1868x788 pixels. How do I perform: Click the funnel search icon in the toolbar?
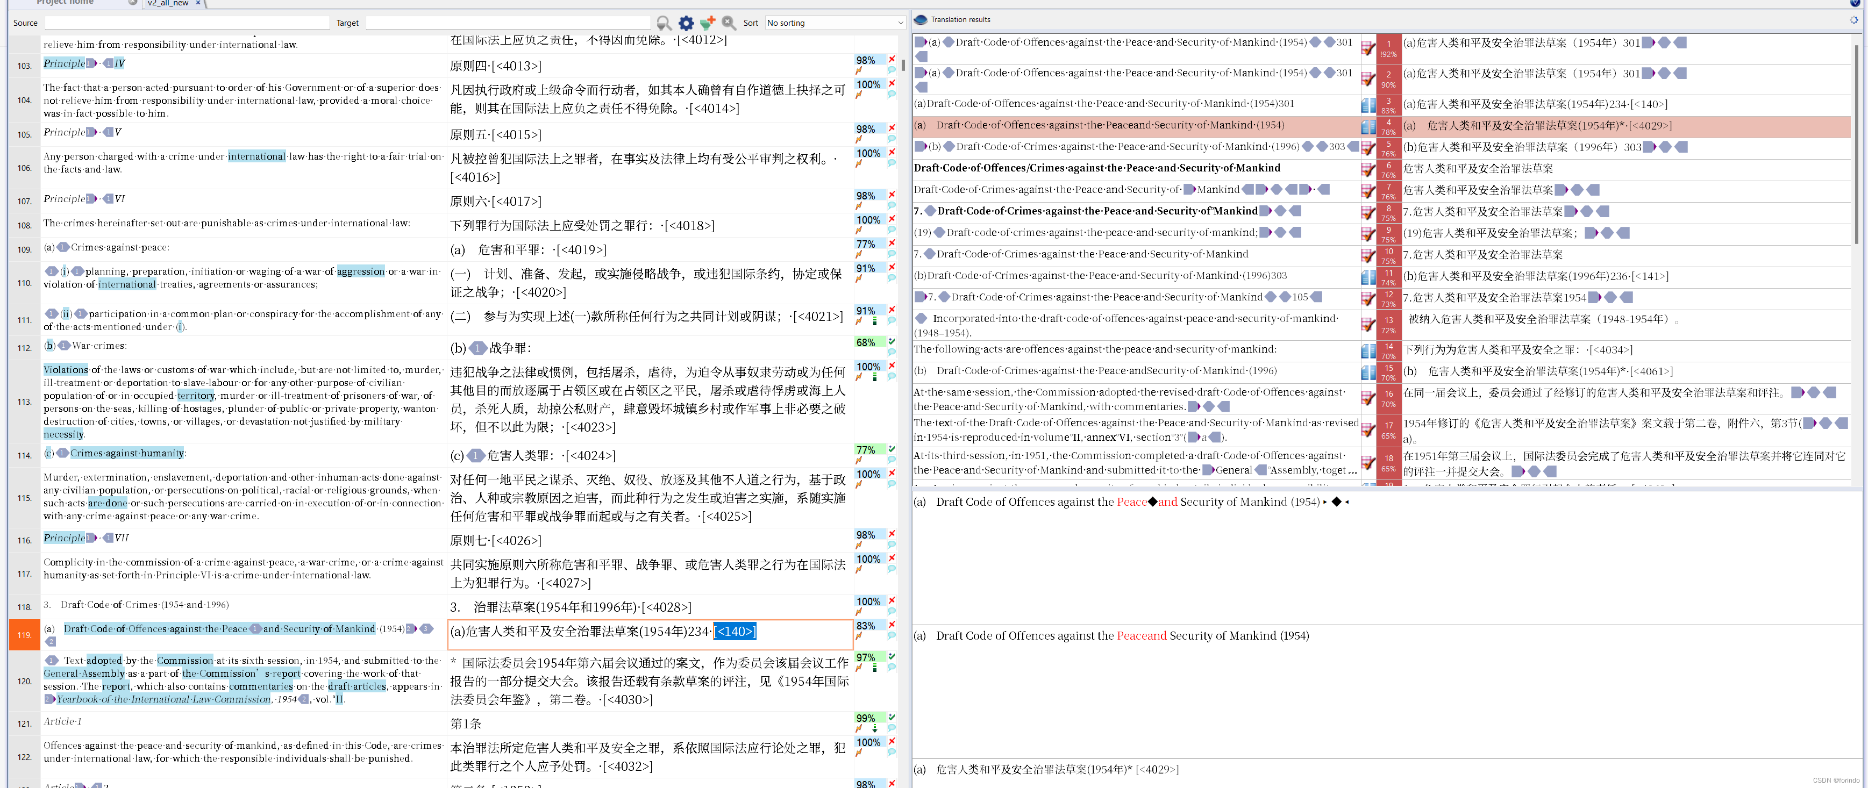[664, 23]
